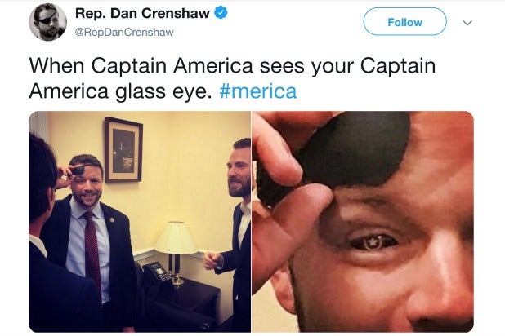Screen dimensions: 505x336
Task: Expand the tweet options chevron
Action: point(467,23)
